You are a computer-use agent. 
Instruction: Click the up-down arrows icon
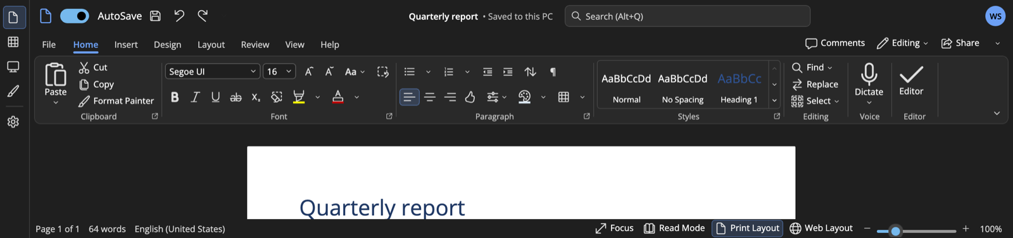[531, 71]
